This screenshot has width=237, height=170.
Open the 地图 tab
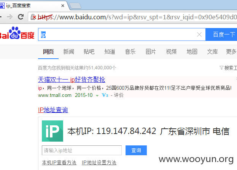[x=192, y=52]
